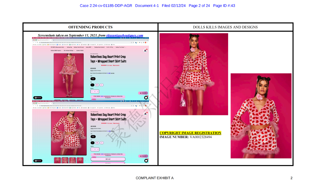This screenshot has height=191, width=315.
Task: Select fourth product thumbnail in lower screenshot
Action: 80,160
